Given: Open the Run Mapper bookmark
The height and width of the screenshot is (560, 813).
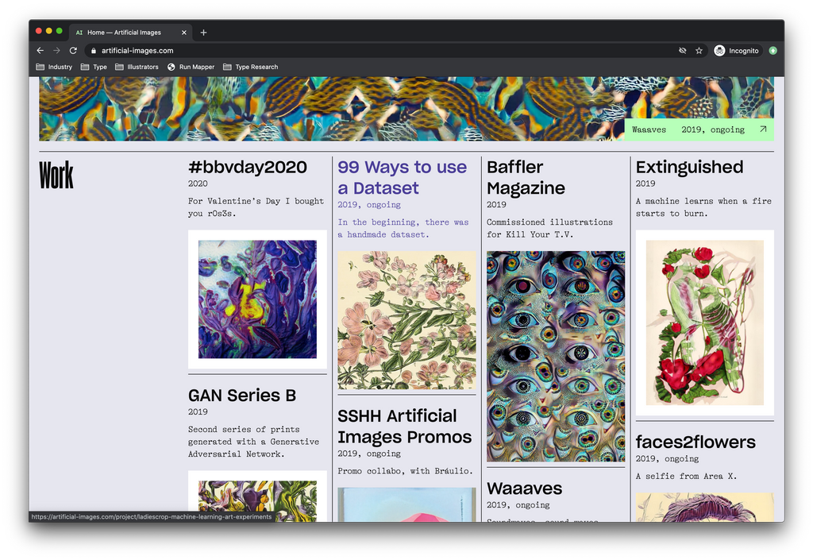Looking at the screenshot, I should (191, 67).
